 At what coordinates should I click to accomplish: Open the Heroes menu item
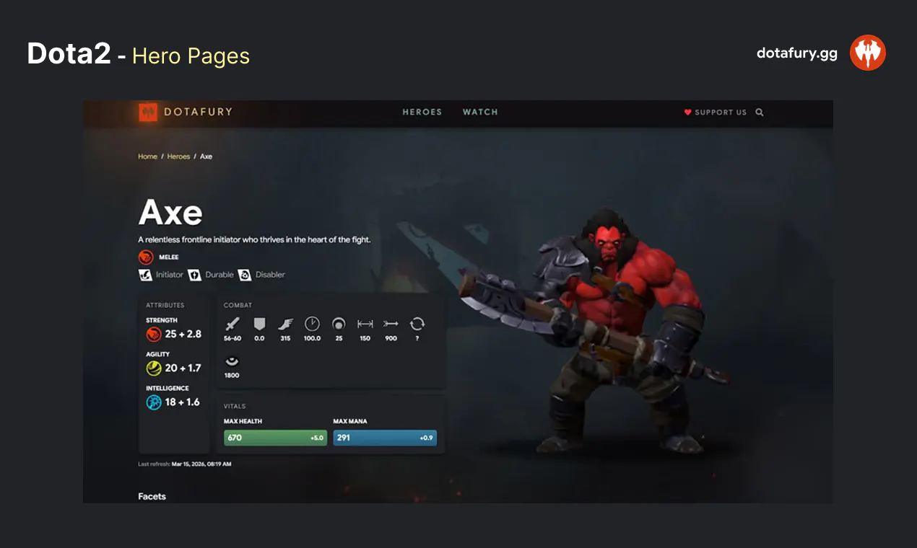point(422,112)
